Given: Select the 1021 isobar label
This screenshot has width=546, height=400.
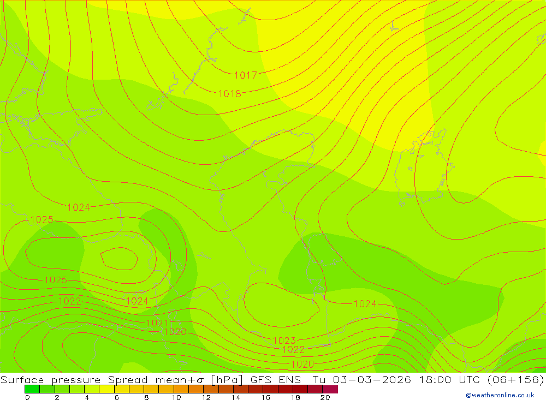Looking at the screenshot, I should pos(158,323).
